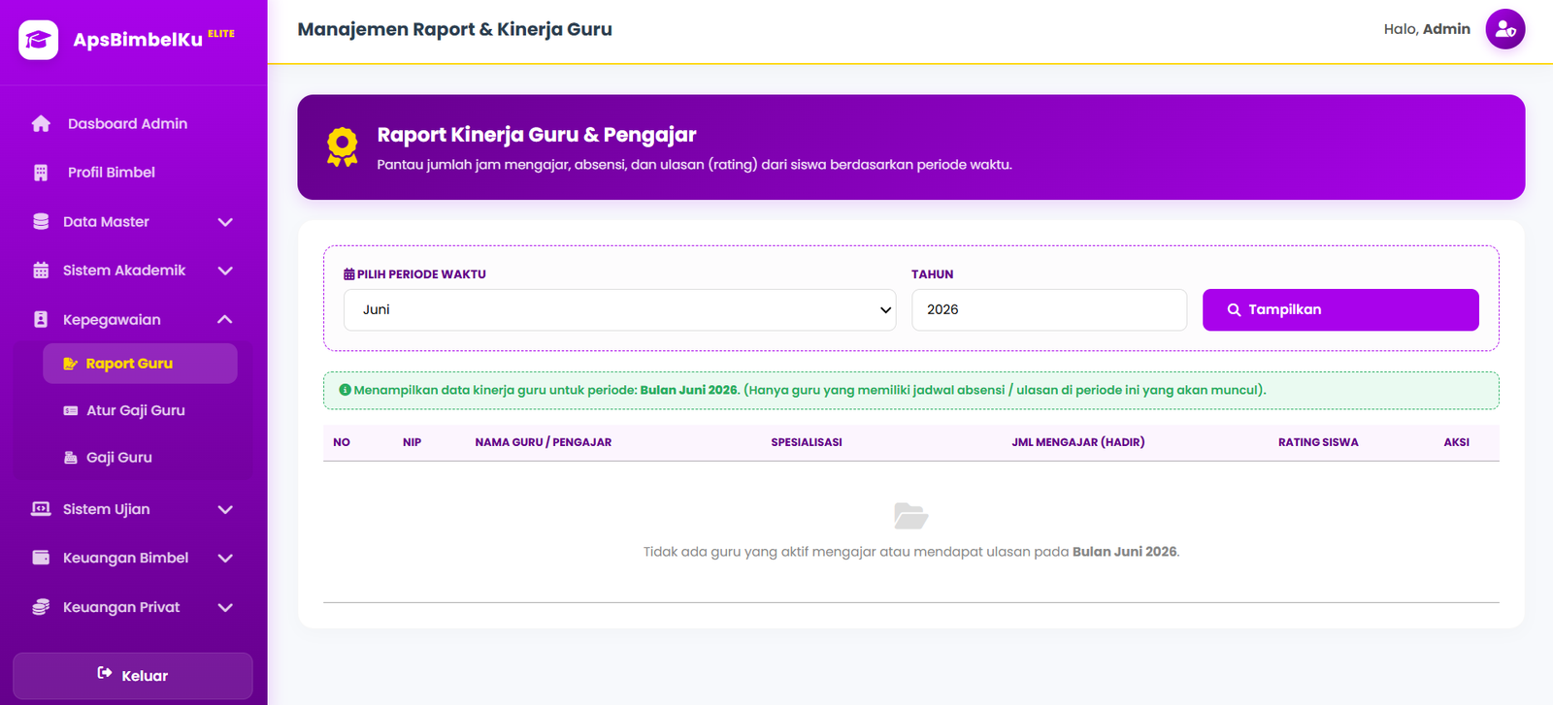Click the NO column header

coord(342,442)
